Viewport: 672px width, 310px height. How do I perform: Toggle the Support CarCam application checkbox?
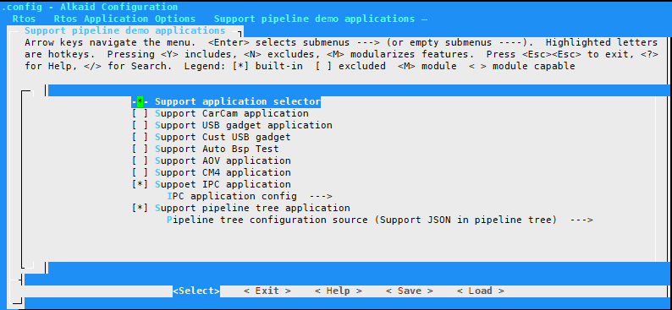(x=140, y=114)
